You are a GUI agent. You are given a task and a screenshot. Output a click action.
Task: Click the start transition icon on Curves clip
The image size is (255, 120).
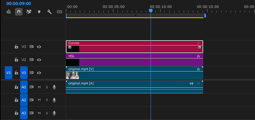pyautogui.click(x=70, y=47)
